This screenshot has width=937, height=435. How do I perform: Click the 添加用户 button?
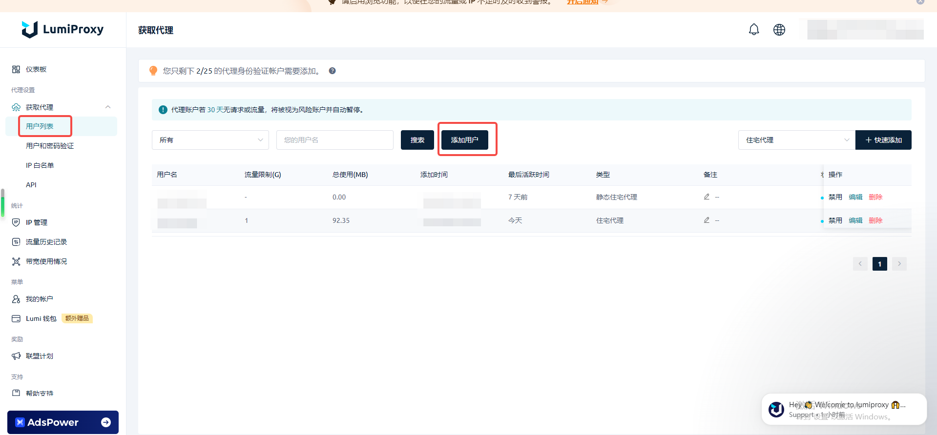tap(464, 140)
